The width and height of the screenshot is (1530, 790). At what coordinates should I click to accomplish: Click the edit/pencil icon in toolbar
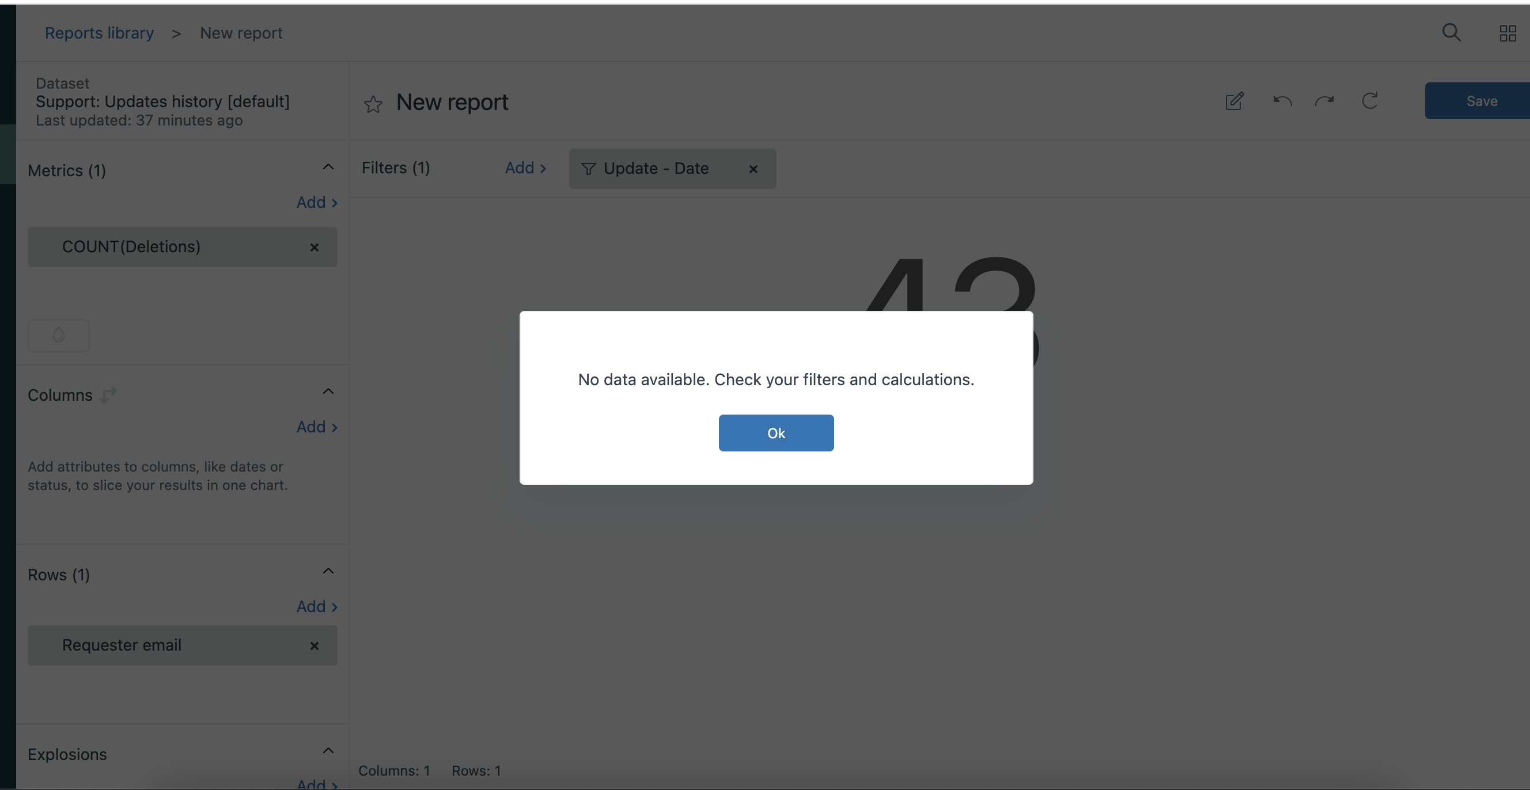pos(1234,101)
